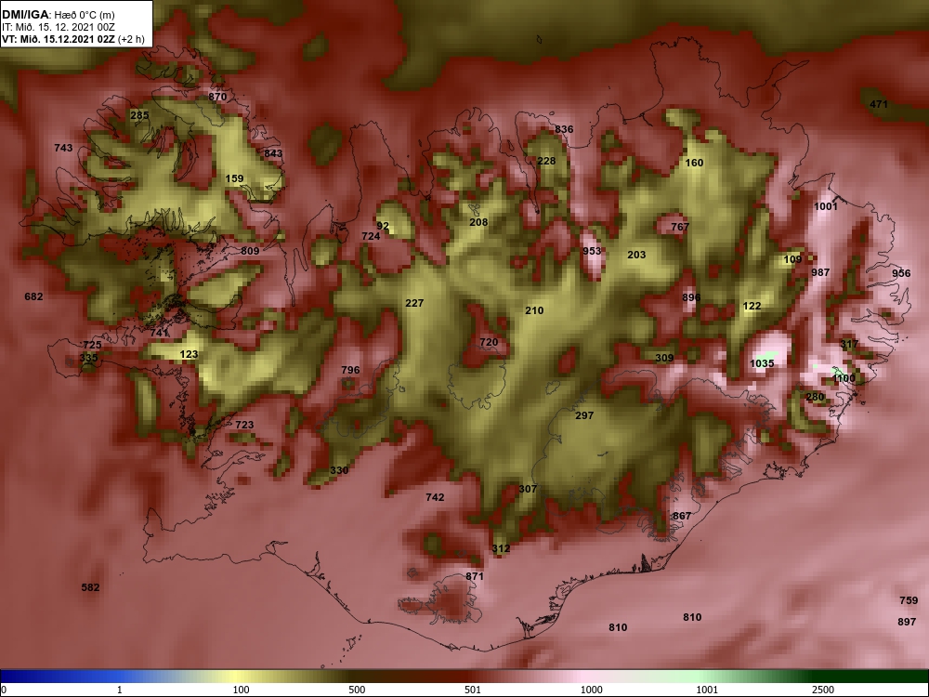Click the map value 956 on the east coast
This screenshot has width=929, height=697.
[x=901, y=273]
